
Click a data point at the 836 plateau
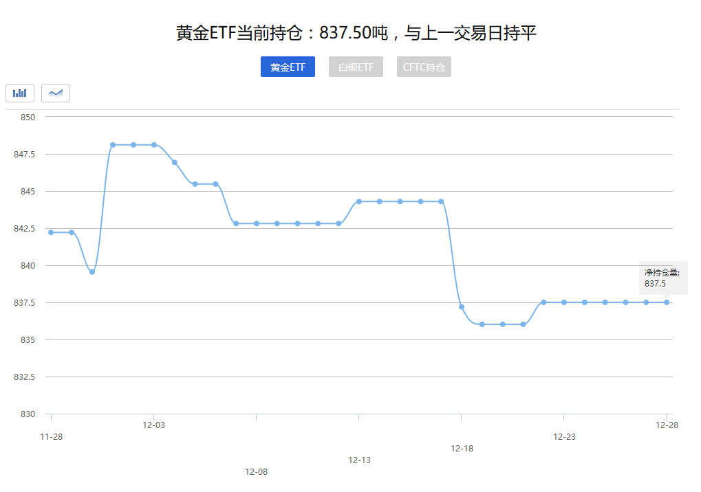point(502,323)
